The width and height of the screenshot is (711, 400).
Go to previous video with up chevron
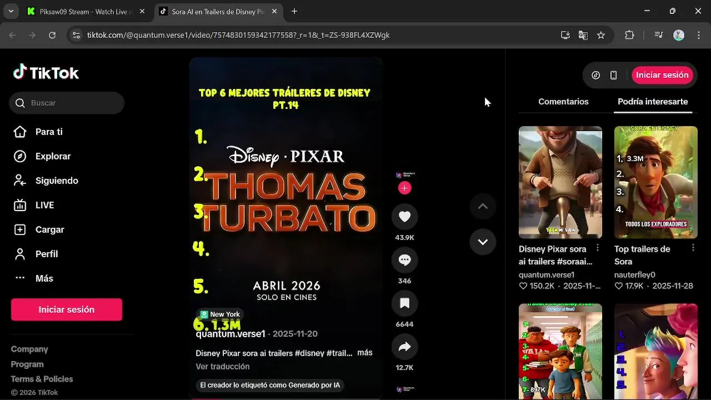click(x=483, y=206)
